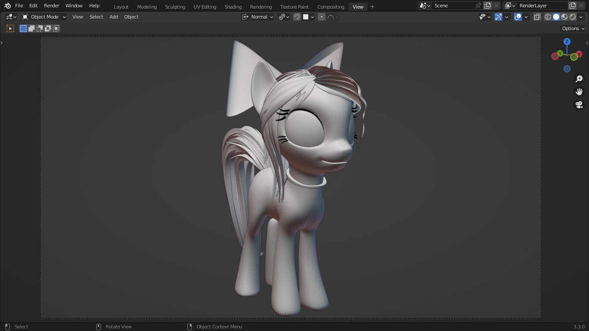Expand the Options dropdown

(573, 28)
